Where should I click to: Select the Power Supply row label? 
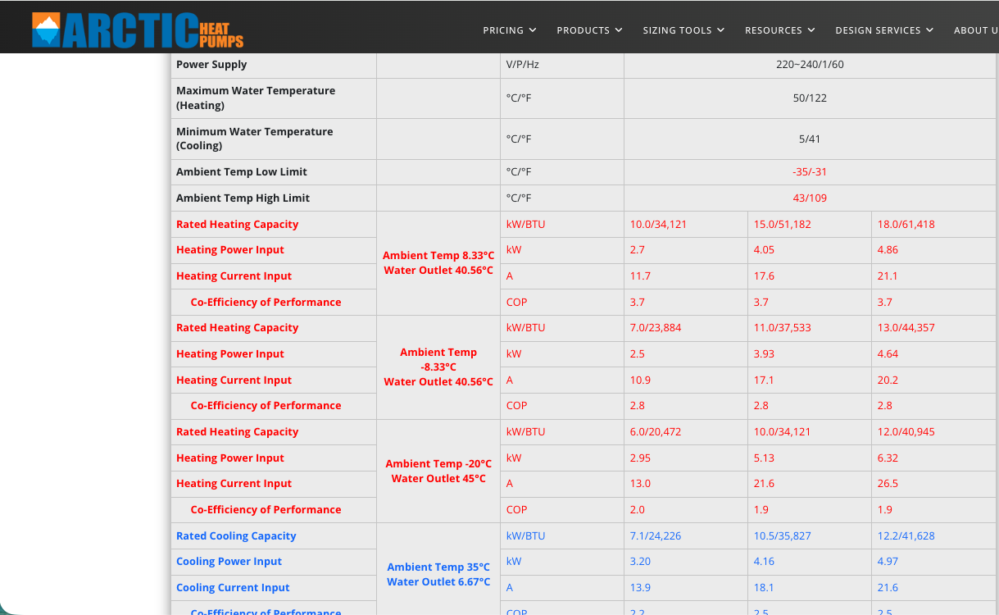[211, 65]
